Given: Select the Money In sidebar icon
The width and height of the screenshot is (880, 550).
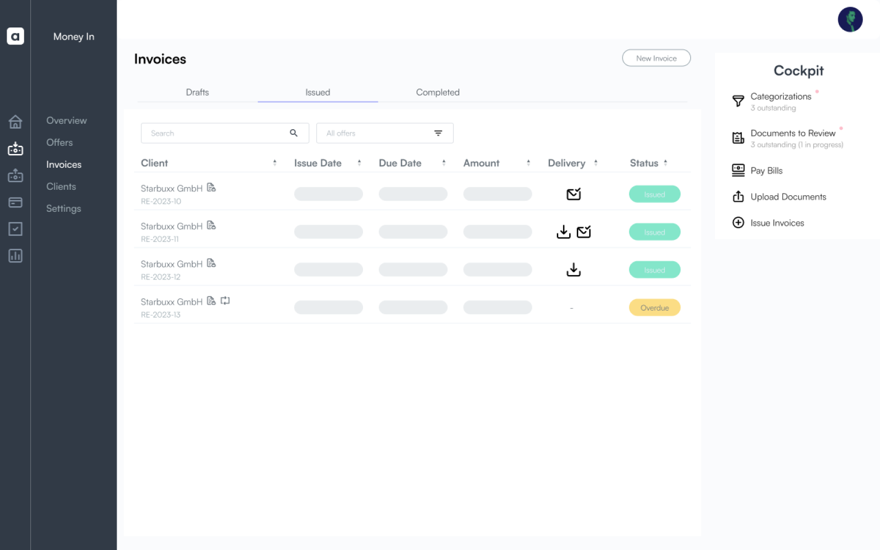Looking at the screenshot, I should pyautogui.click(x=15, y=149).
